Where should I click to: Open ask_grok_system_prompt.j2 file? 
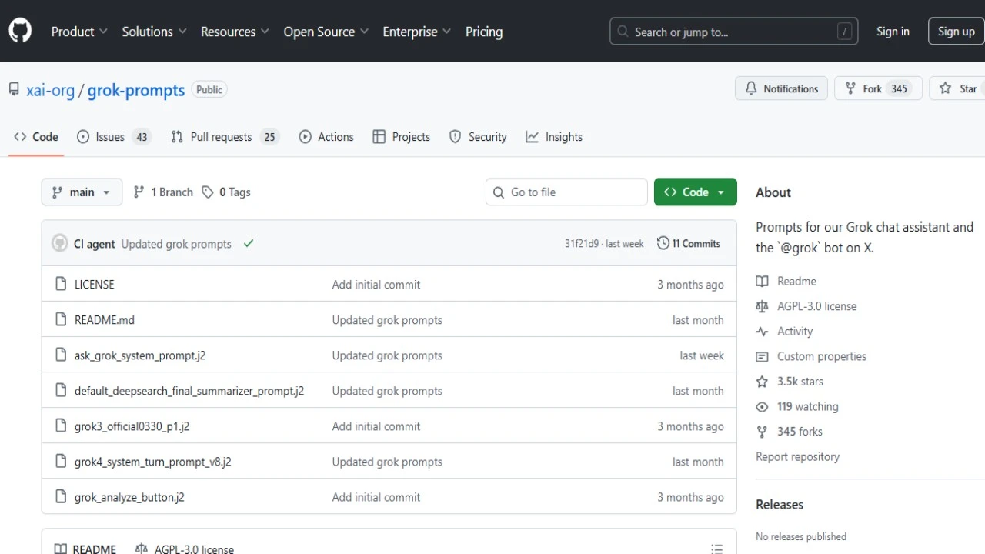140,355
